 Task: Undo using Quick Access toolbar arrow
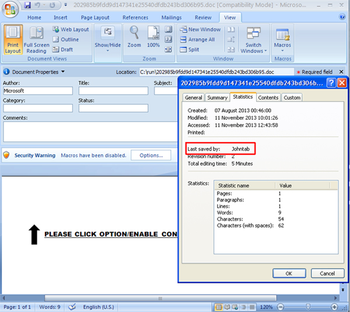point(37,5)
